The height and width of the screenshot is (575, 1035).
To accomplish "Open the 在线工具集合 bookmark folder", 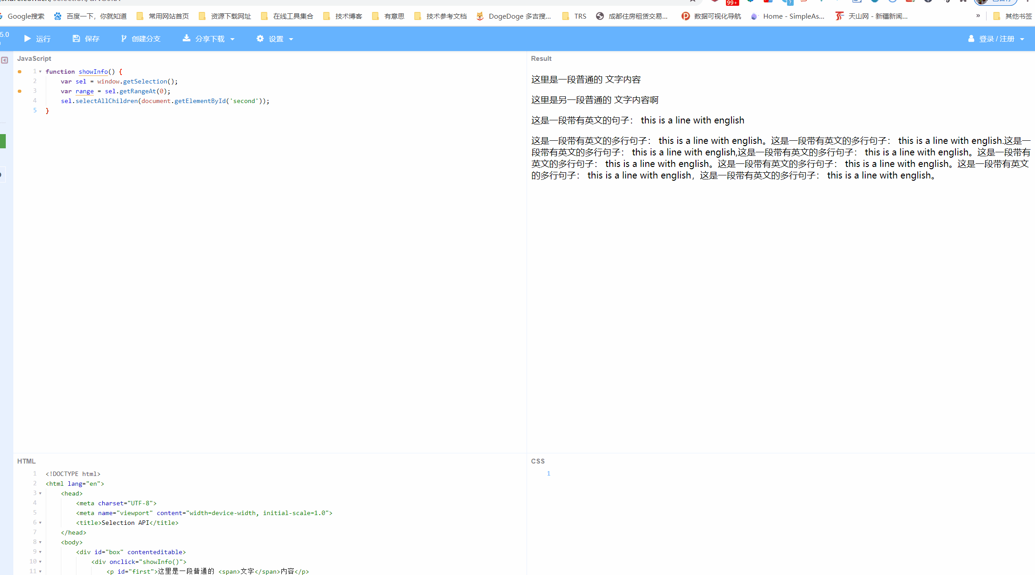I will click(x=287, y=16).
